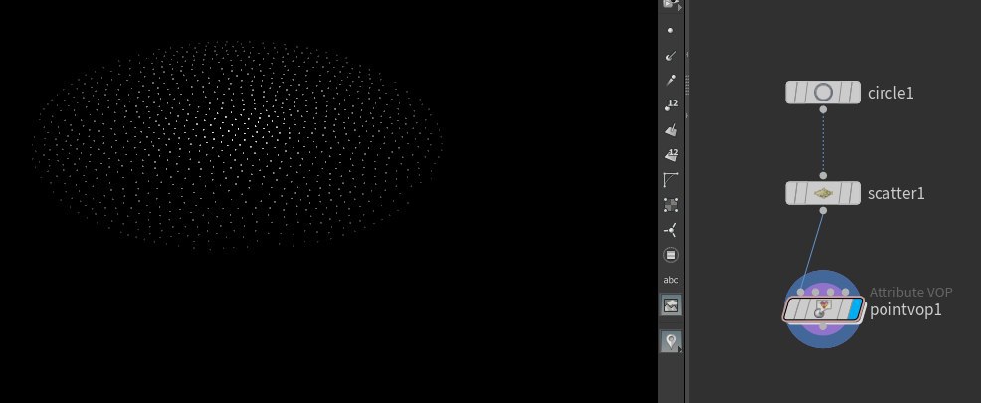Image resolution: width=981 pixels, height=403 pixels.
Task: Select the pointvop1 node label
Action: tap(905, 310)
